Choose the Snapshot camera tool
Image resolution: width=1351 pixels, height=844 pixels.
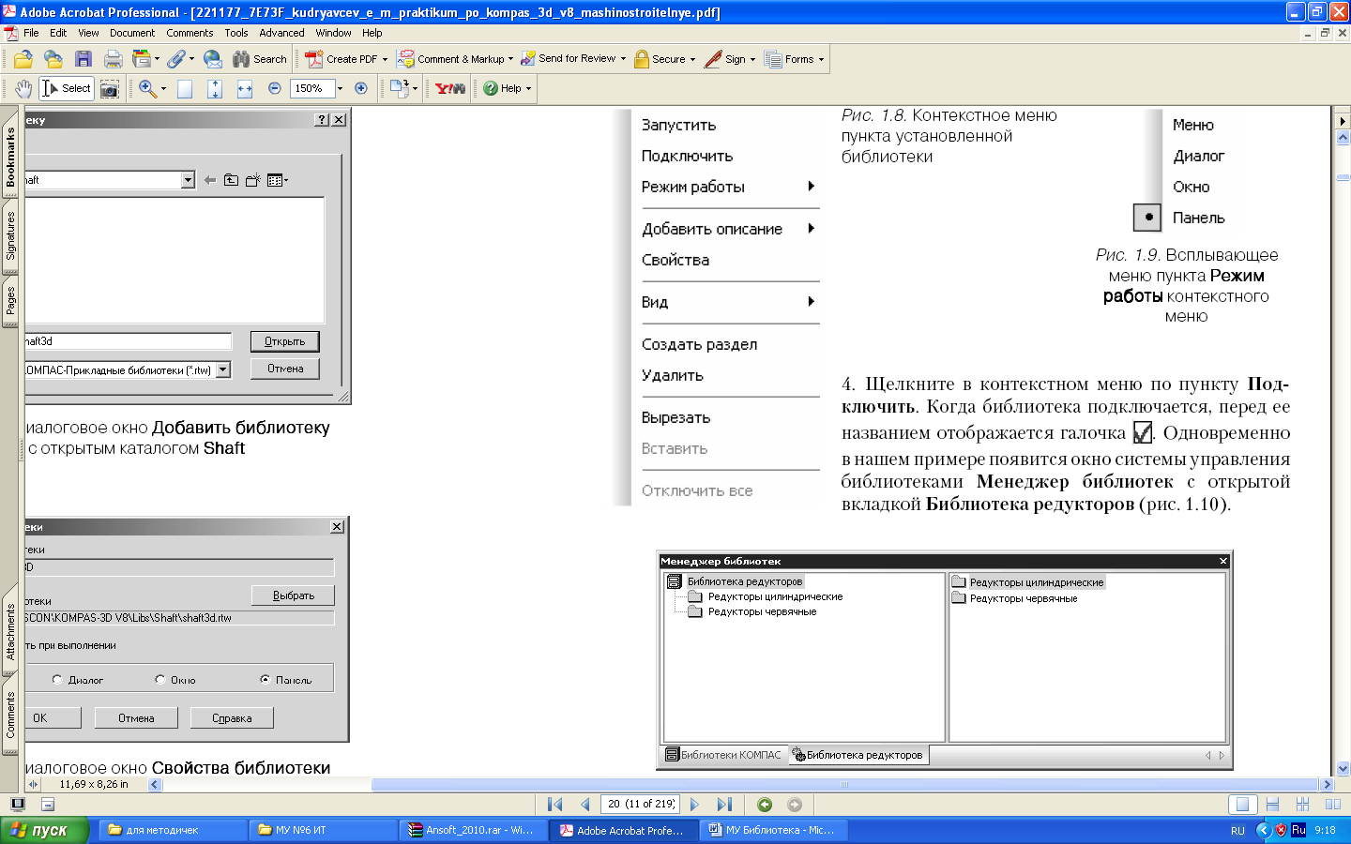click(110, 88)
